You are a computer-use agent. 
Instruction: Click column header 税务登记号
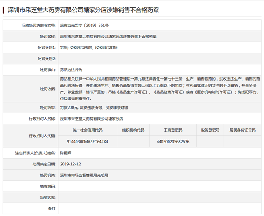pos(210,130)
